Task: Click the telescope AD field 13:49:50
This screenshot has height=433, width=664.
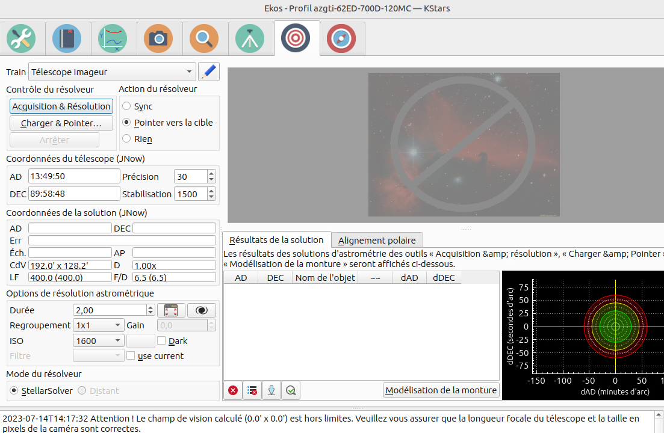Action: click(74, 176)
